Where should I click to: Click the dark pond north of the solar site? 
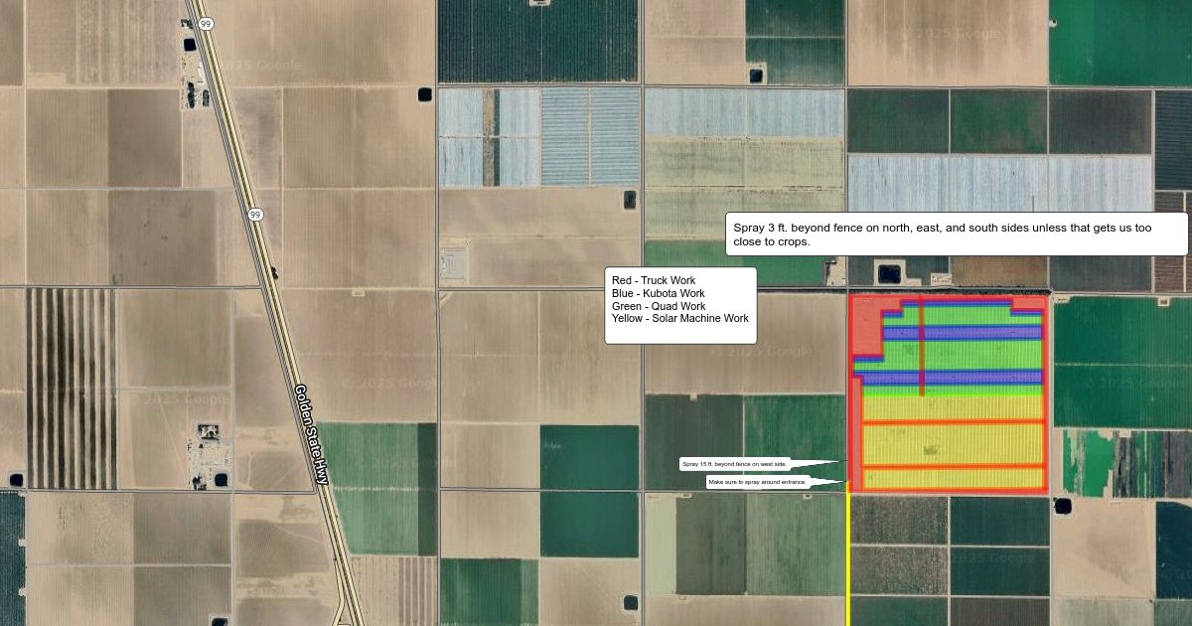(889, 271)
